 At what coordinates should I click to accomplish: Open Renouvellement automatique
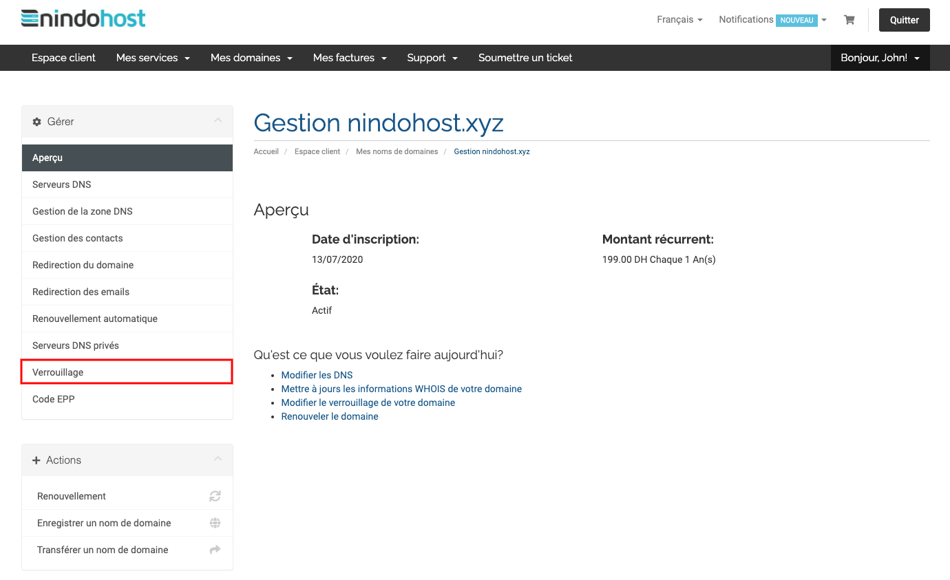click(x=127, y=319)
